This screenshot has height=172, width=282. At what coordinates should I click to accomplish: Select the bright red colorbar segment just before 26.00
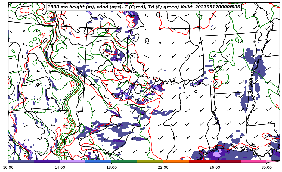click(x=202, y=161)
